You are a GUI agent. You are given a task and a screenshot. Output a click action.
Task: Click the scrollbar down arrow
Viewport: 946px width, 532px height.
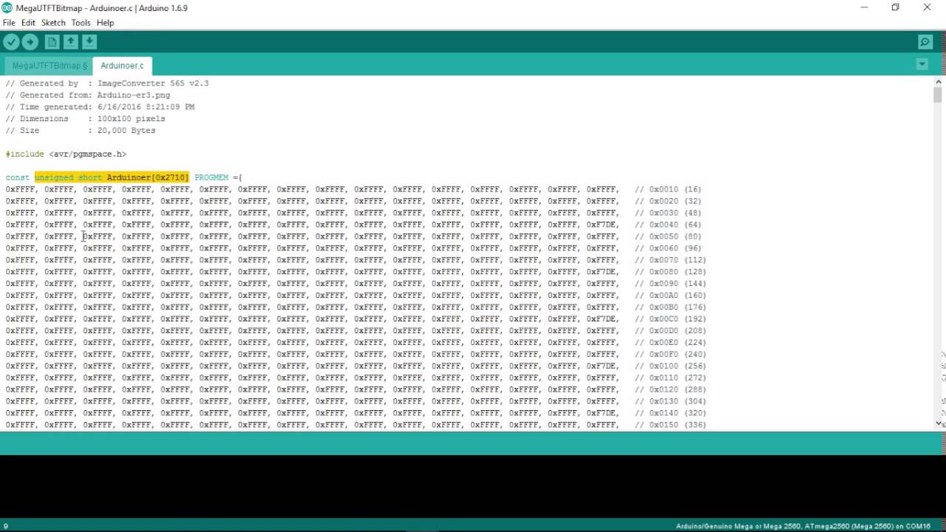tap(939, 423)
